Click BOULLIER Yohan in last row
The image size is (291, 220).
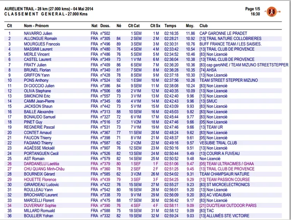click(x=39, y=216)
